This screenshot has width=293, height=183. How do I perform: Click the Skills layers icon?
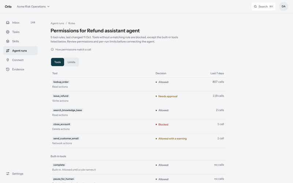(x=8, y=41)
